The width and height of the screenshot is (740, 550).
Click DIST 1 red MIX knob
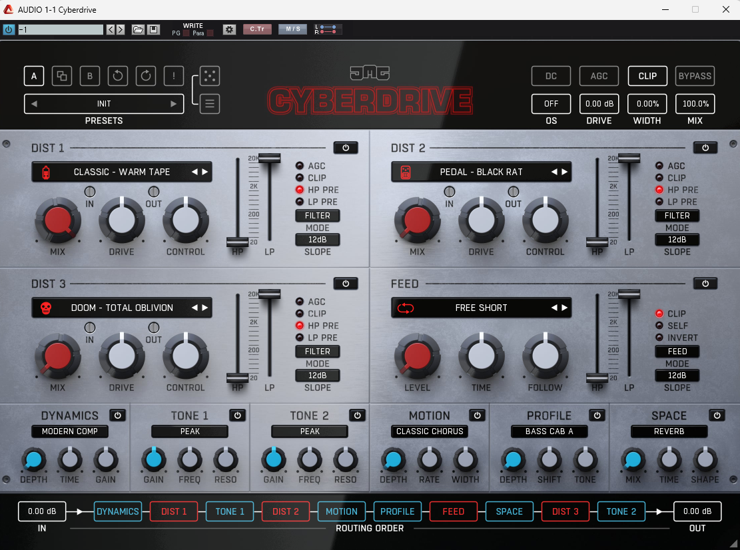click(57, 220)
